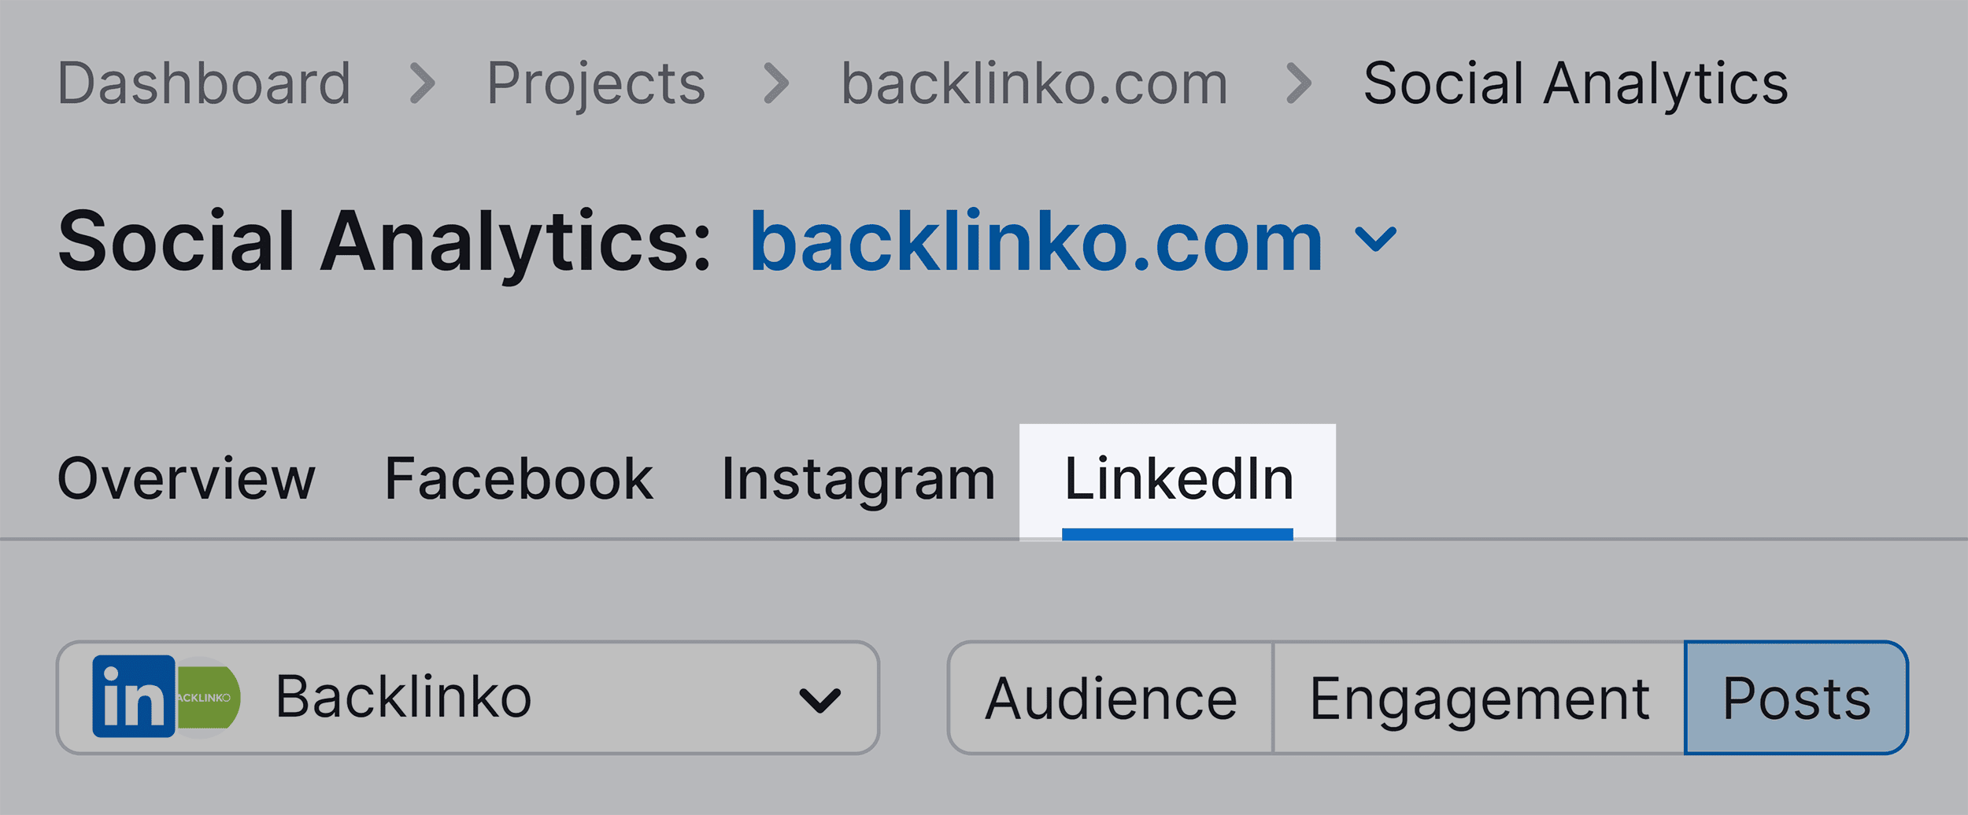Click the Social Analytics breadcrumb item
The image size is (1968, 815).
tap(1575, 84)
